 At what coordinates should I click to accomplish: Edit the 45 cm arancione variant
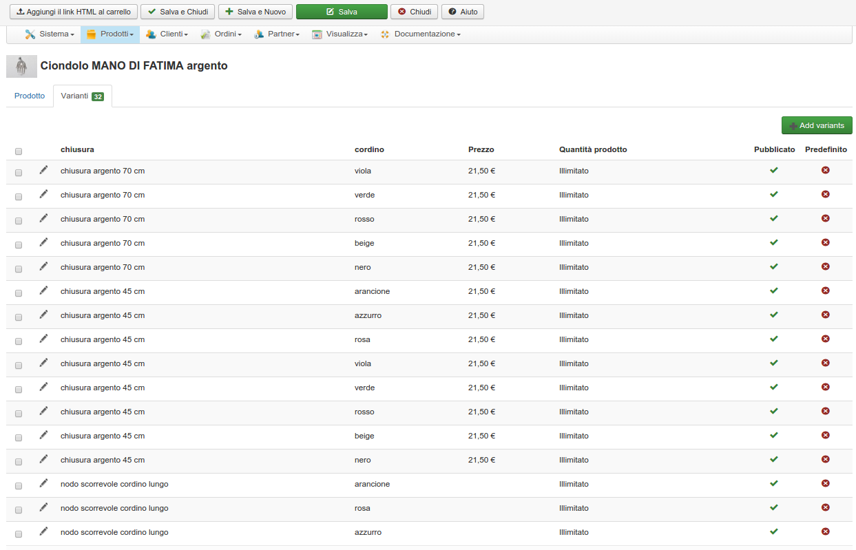tap(44, 290)
